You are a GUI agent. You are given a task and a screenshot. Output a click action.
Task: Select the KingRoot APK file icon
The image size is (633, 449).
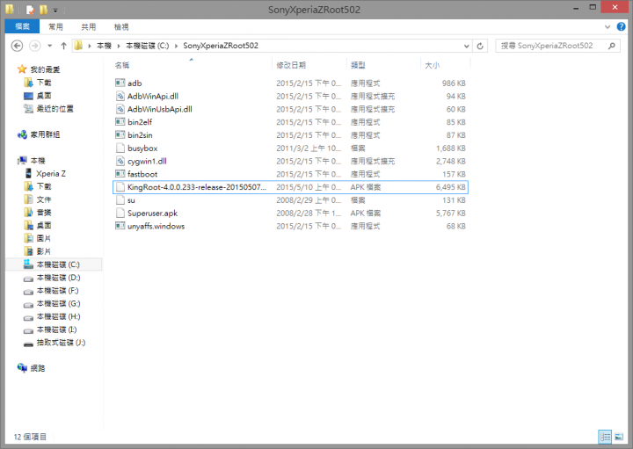point(120,187)
